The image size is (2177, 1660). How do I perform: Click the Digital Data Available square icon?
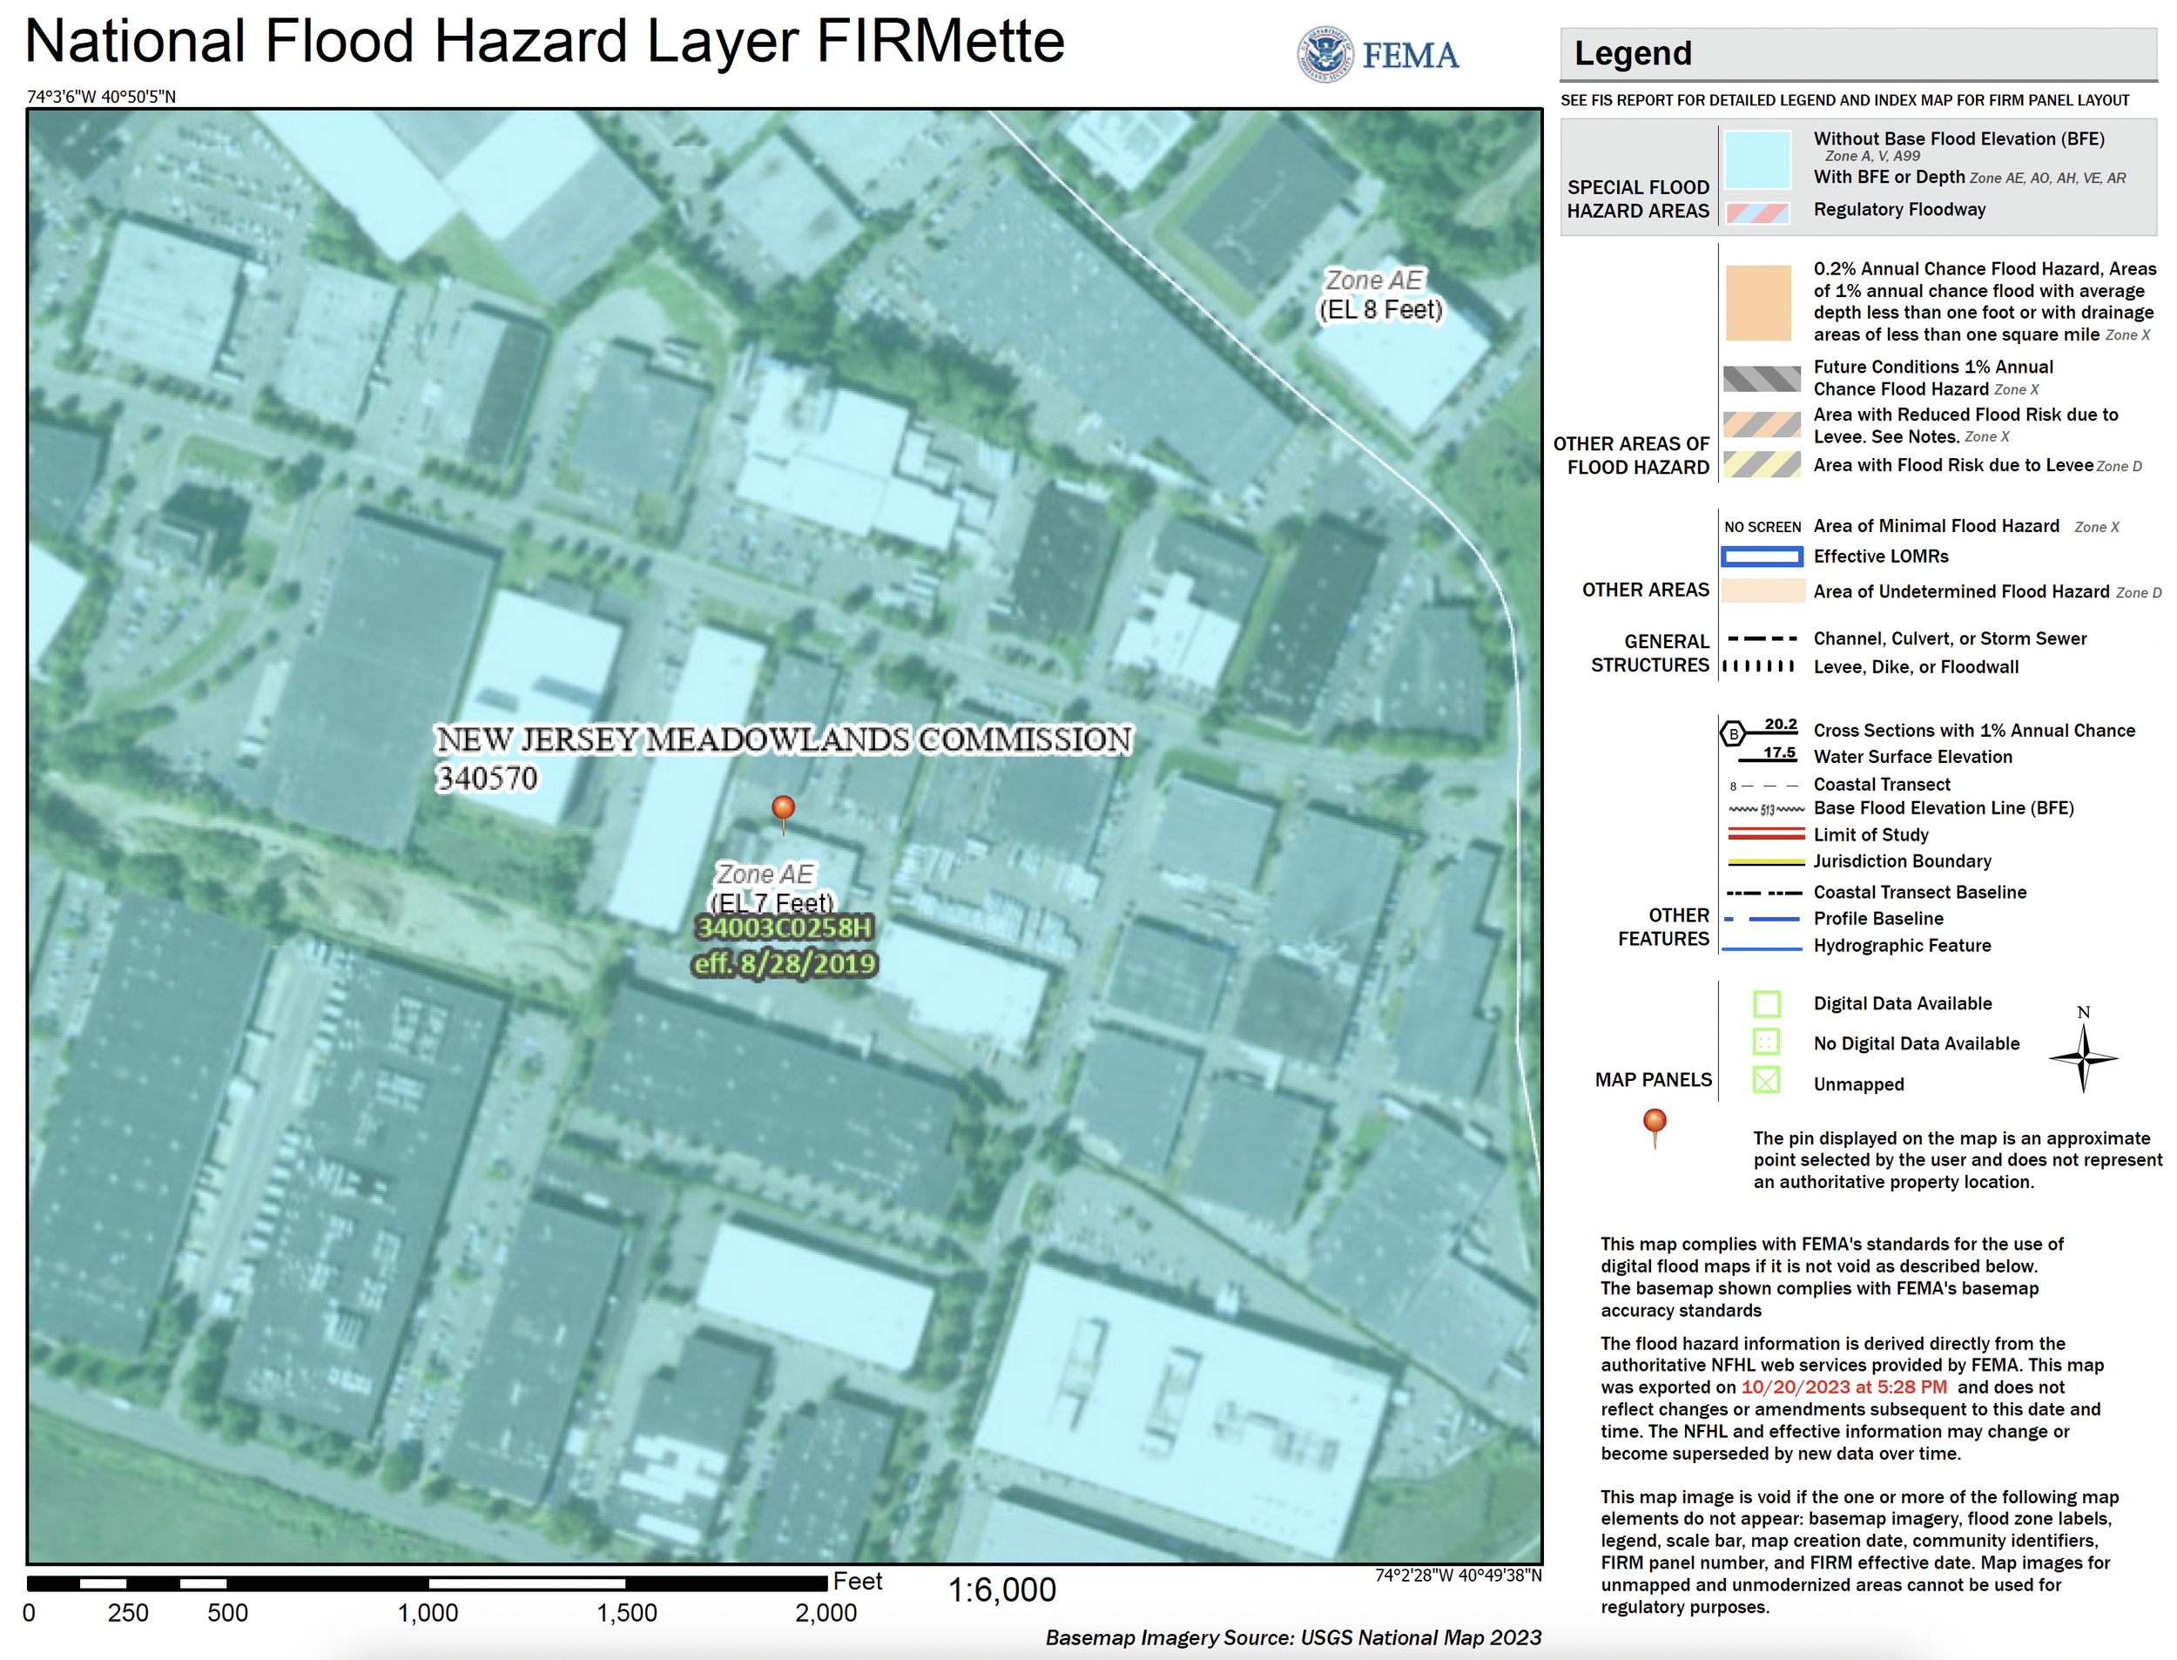tap(1766, 1004)
